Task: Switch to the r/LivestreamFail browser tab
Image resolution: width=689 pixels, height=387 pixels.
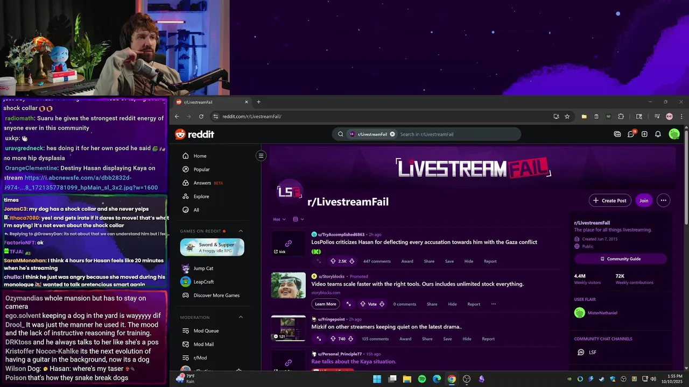Action: pyautogui.click(x=211, y=102)
